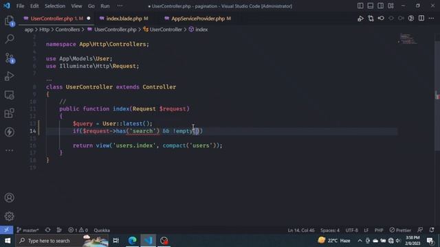The image size is (440, 247).
Task: Open the Extensions view
Action: coord(9,113)
